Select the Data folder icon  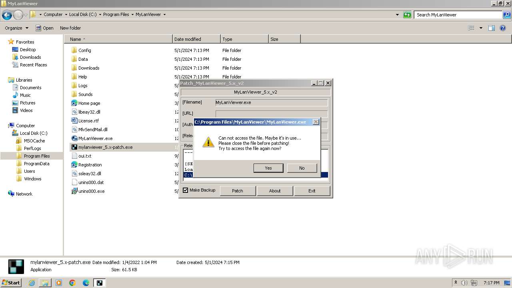74,59
